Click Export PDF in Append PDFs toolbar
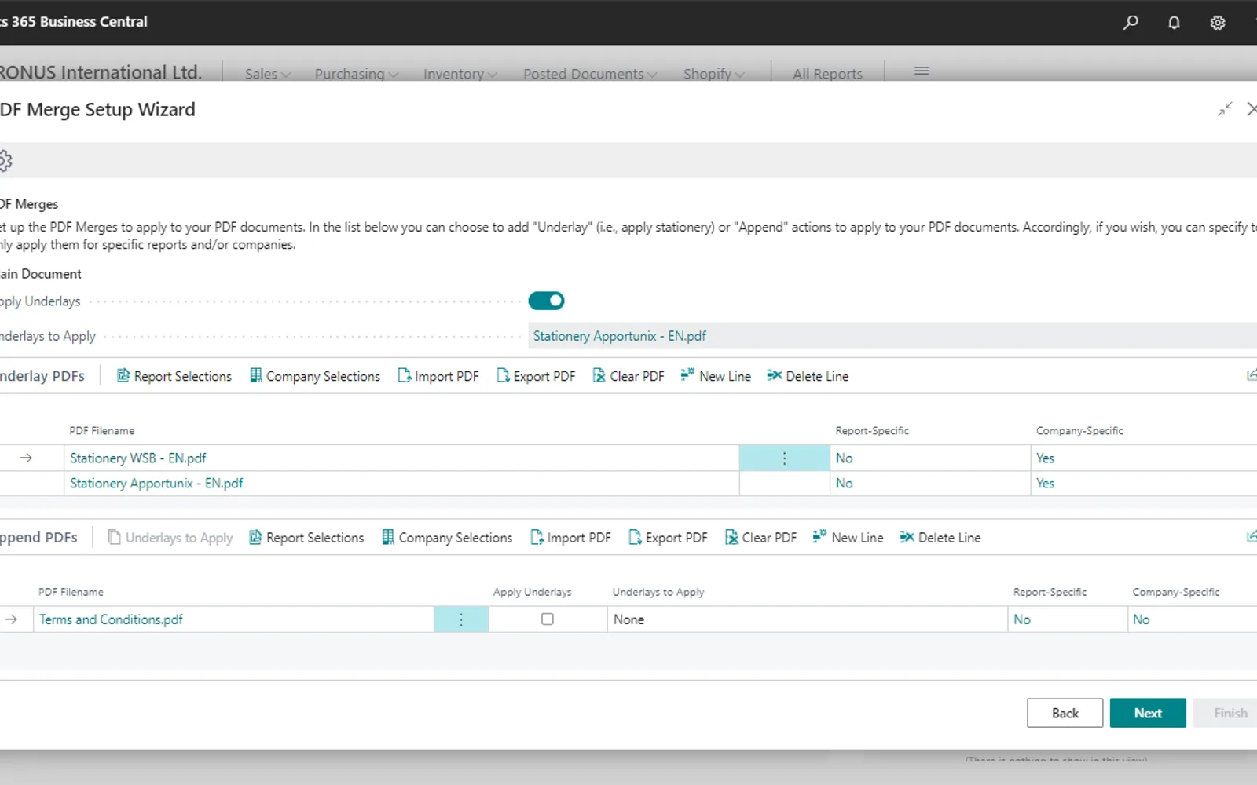The width and height of the screenshot is (1257, 785). point(668,538)
